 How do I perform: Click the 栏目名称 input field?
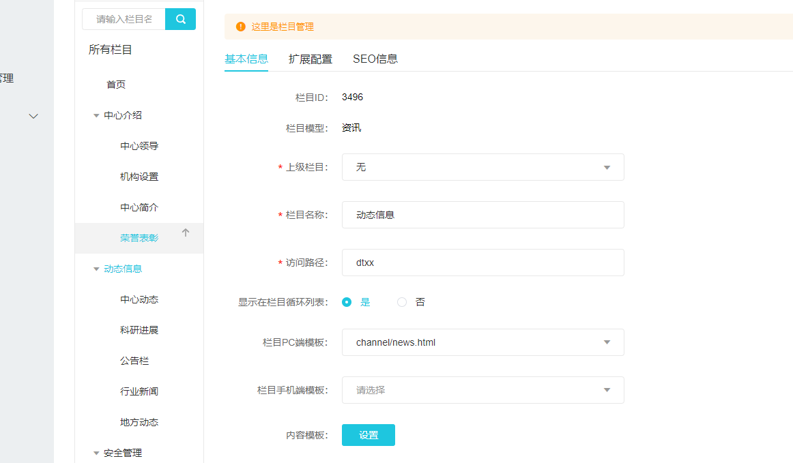[x=482, y=215]
